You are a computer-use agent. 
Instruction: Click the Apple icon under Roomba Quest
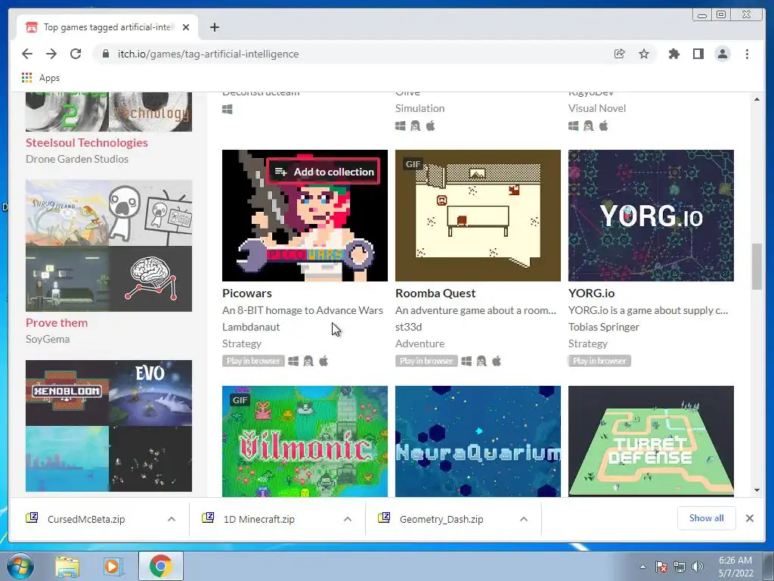[x=497, y=361]
